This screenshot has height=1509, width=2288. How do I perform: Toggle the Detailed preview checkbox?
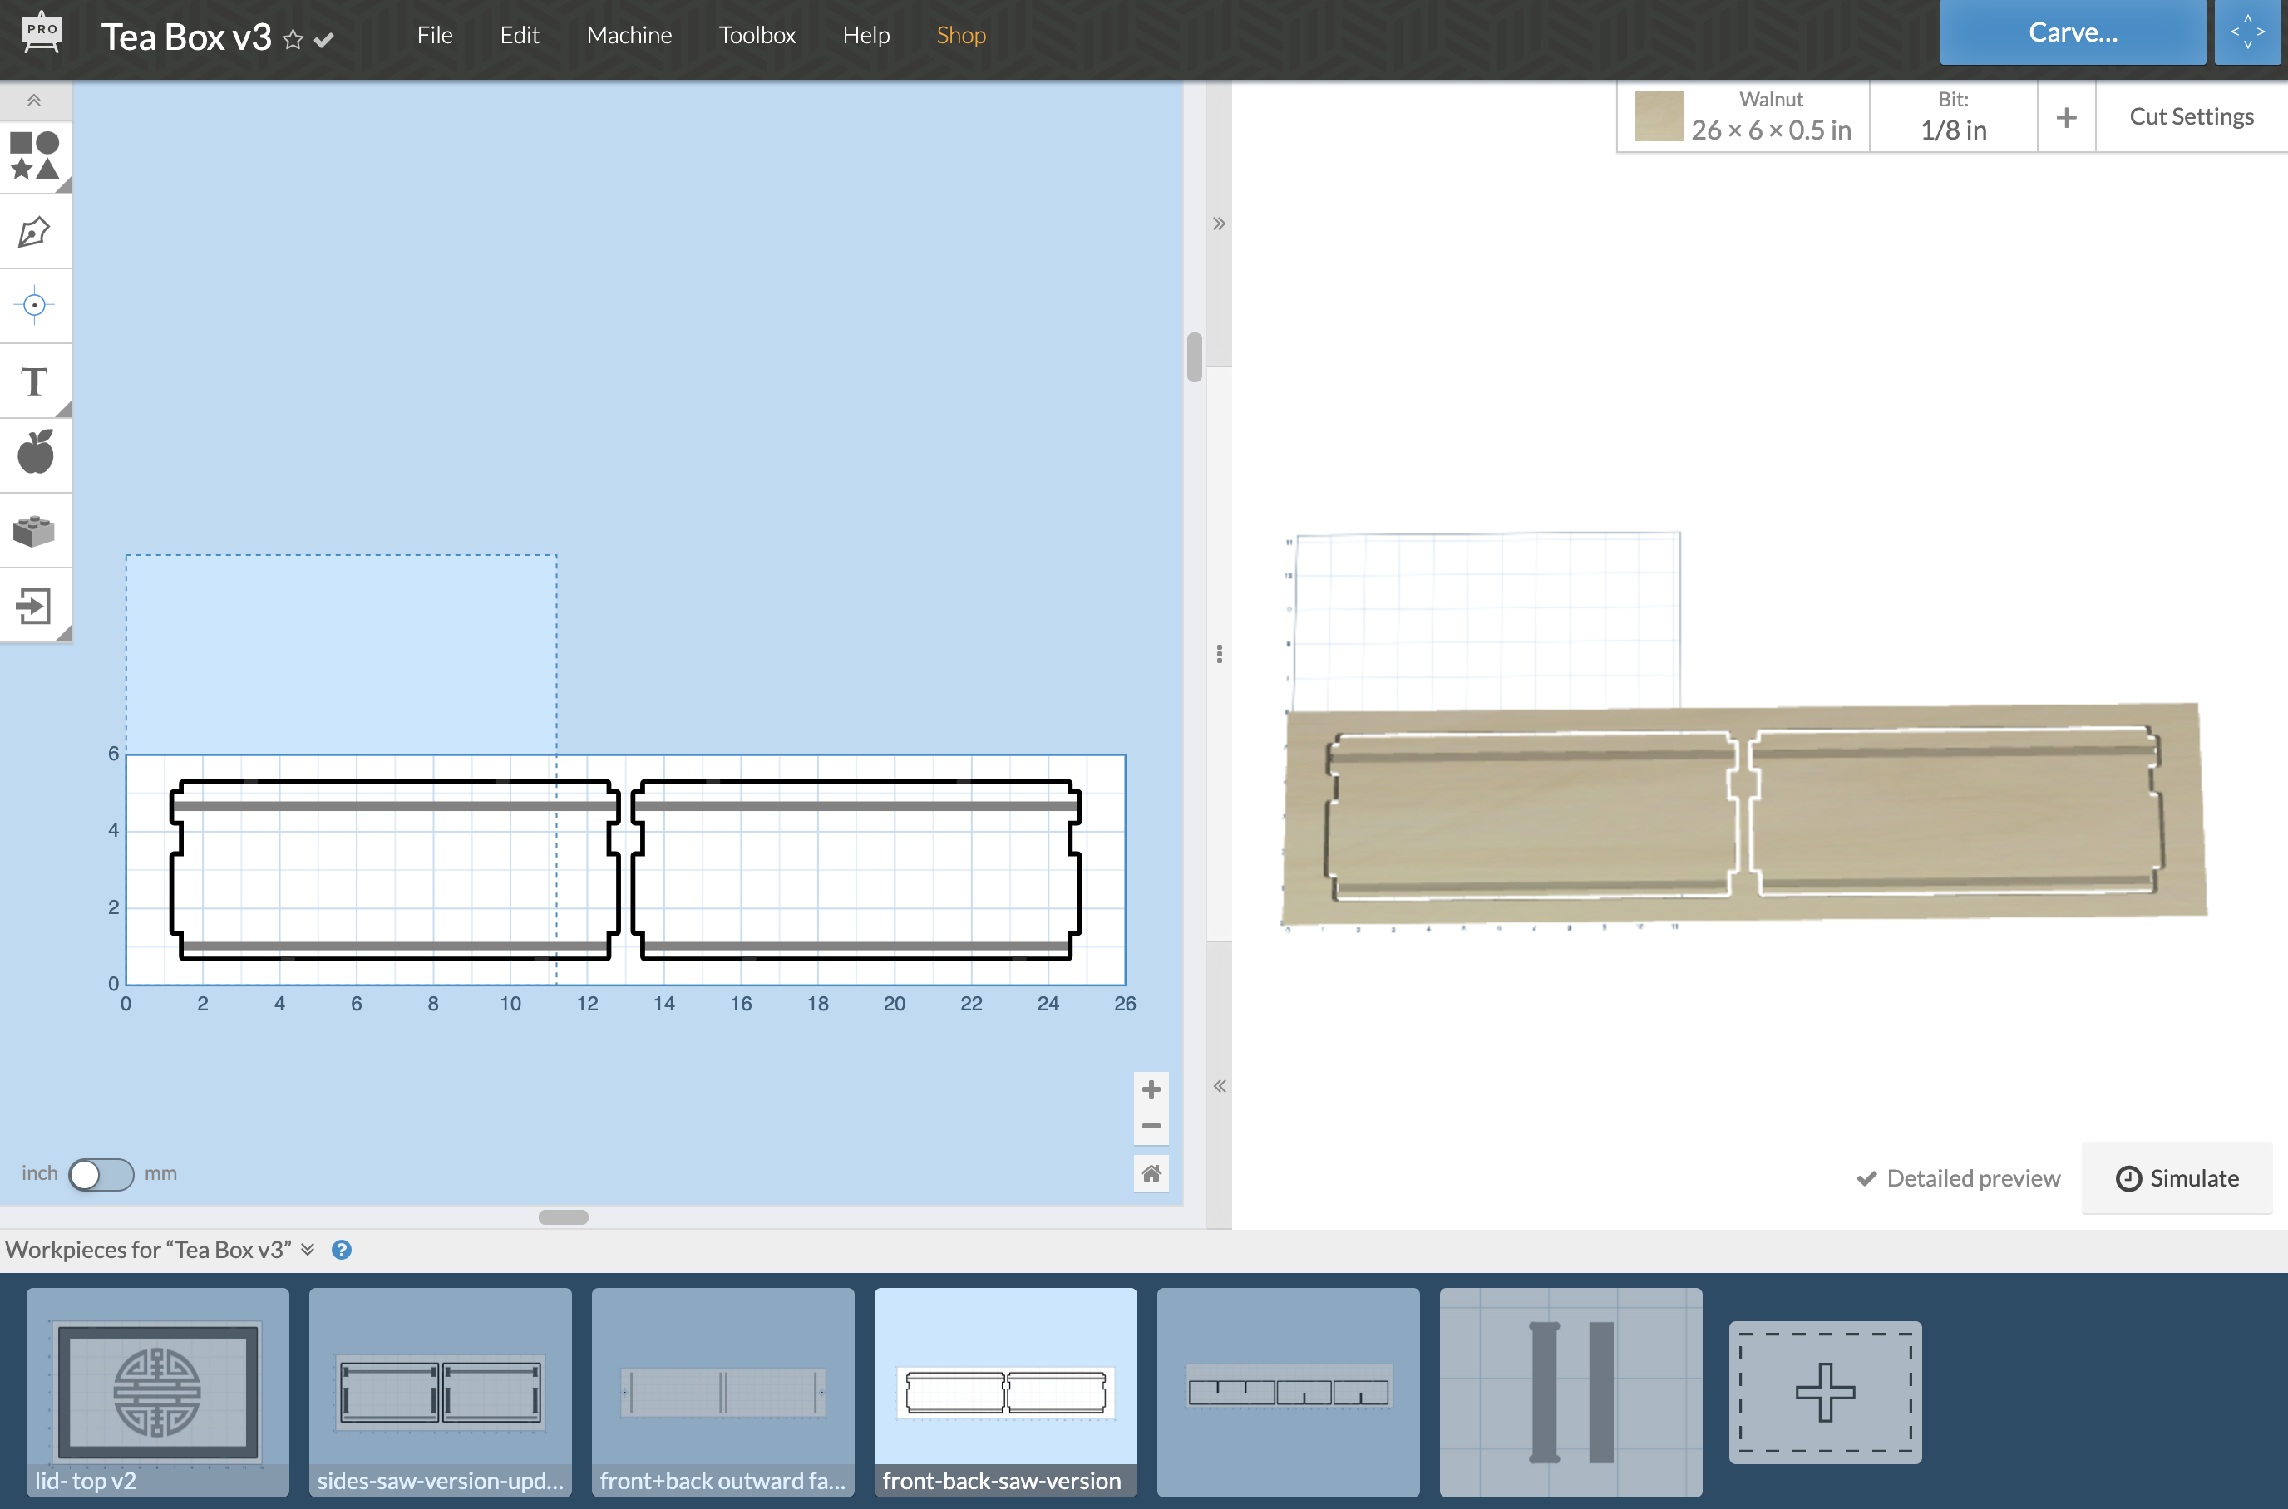(x=1867, y=1178)
